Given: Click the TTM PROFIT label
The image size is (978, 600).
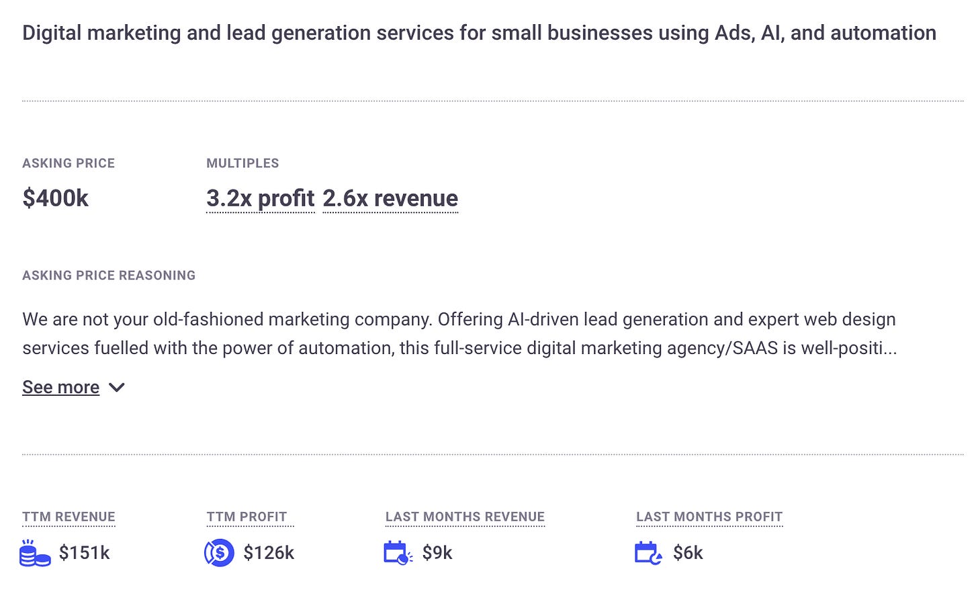Looking at the screenshot, I should coord(247,517).
